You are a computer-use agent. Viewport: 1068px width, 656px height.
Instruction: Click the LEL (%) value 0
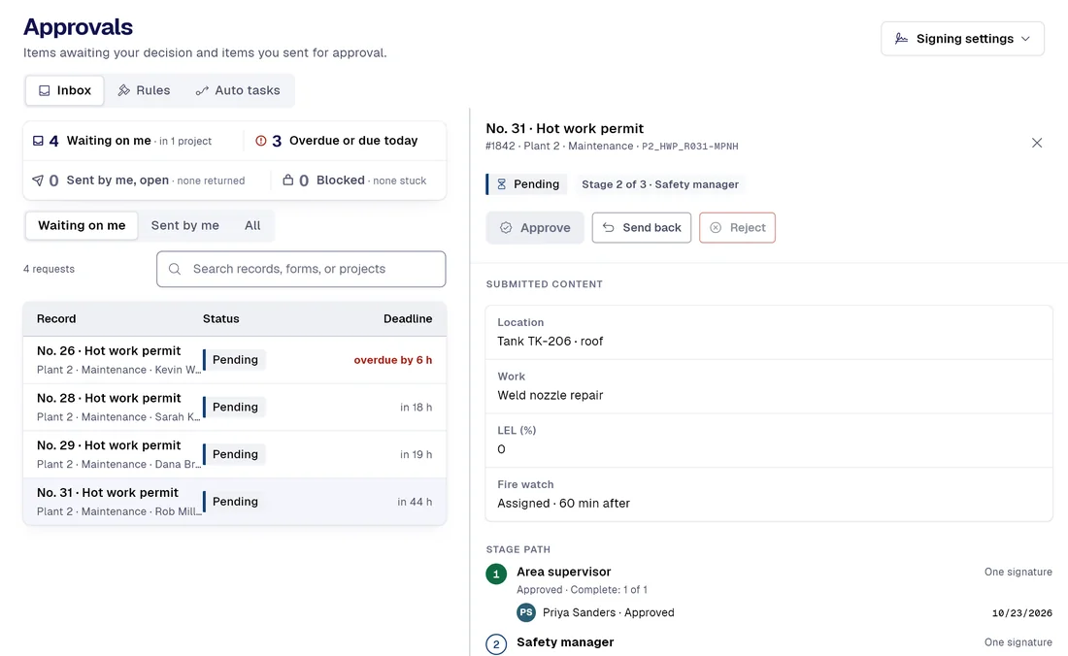coord(501,449)
